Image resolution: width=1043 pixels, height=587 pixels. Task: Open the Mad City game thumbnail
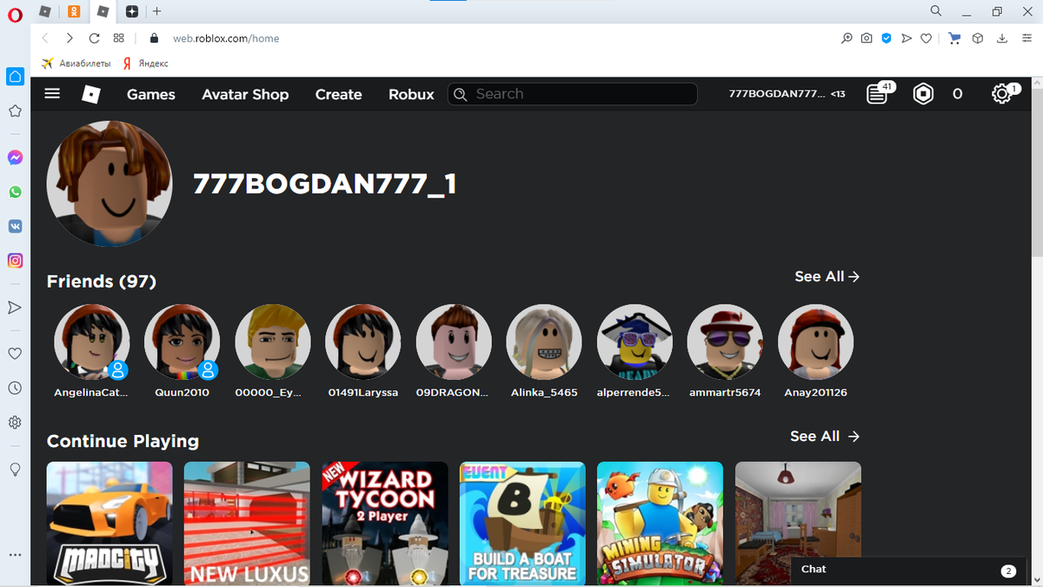coord(110,524)
